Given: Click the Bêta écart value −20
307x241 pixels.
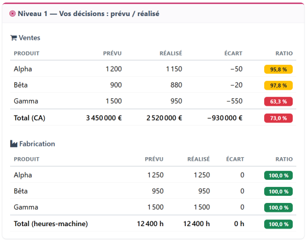Looking at the screenshot, I should click(x=236, y=85).
